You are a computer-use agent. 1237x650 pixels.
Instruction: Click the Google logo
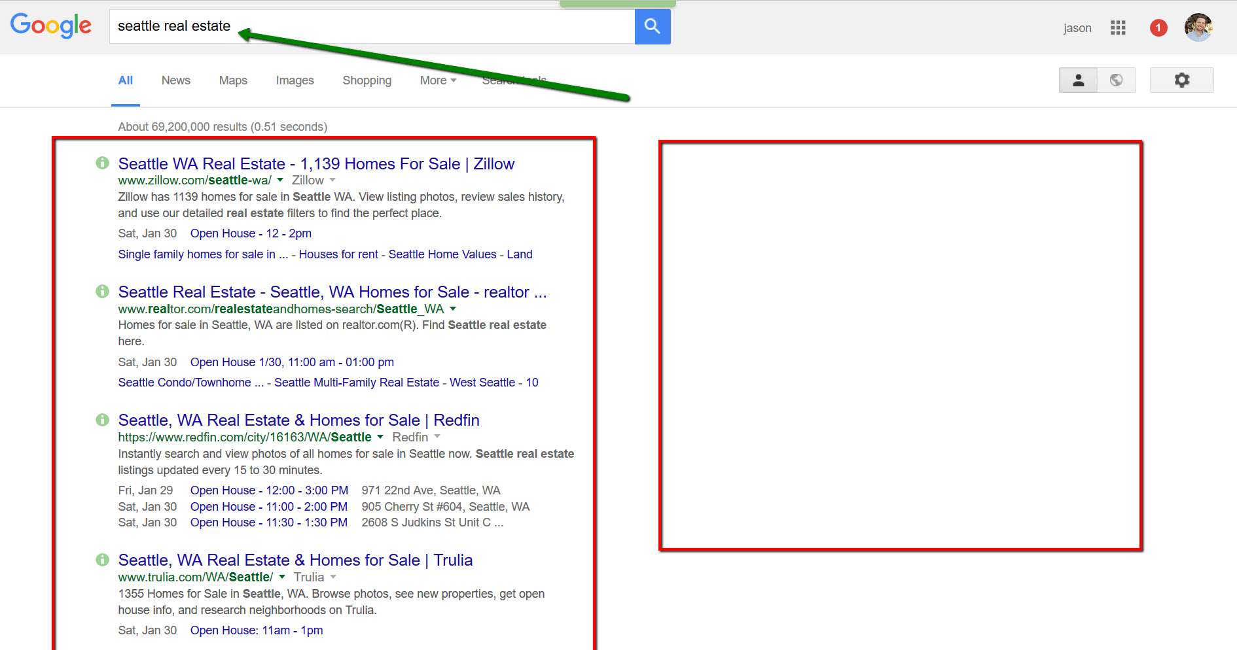coord(51,26)
